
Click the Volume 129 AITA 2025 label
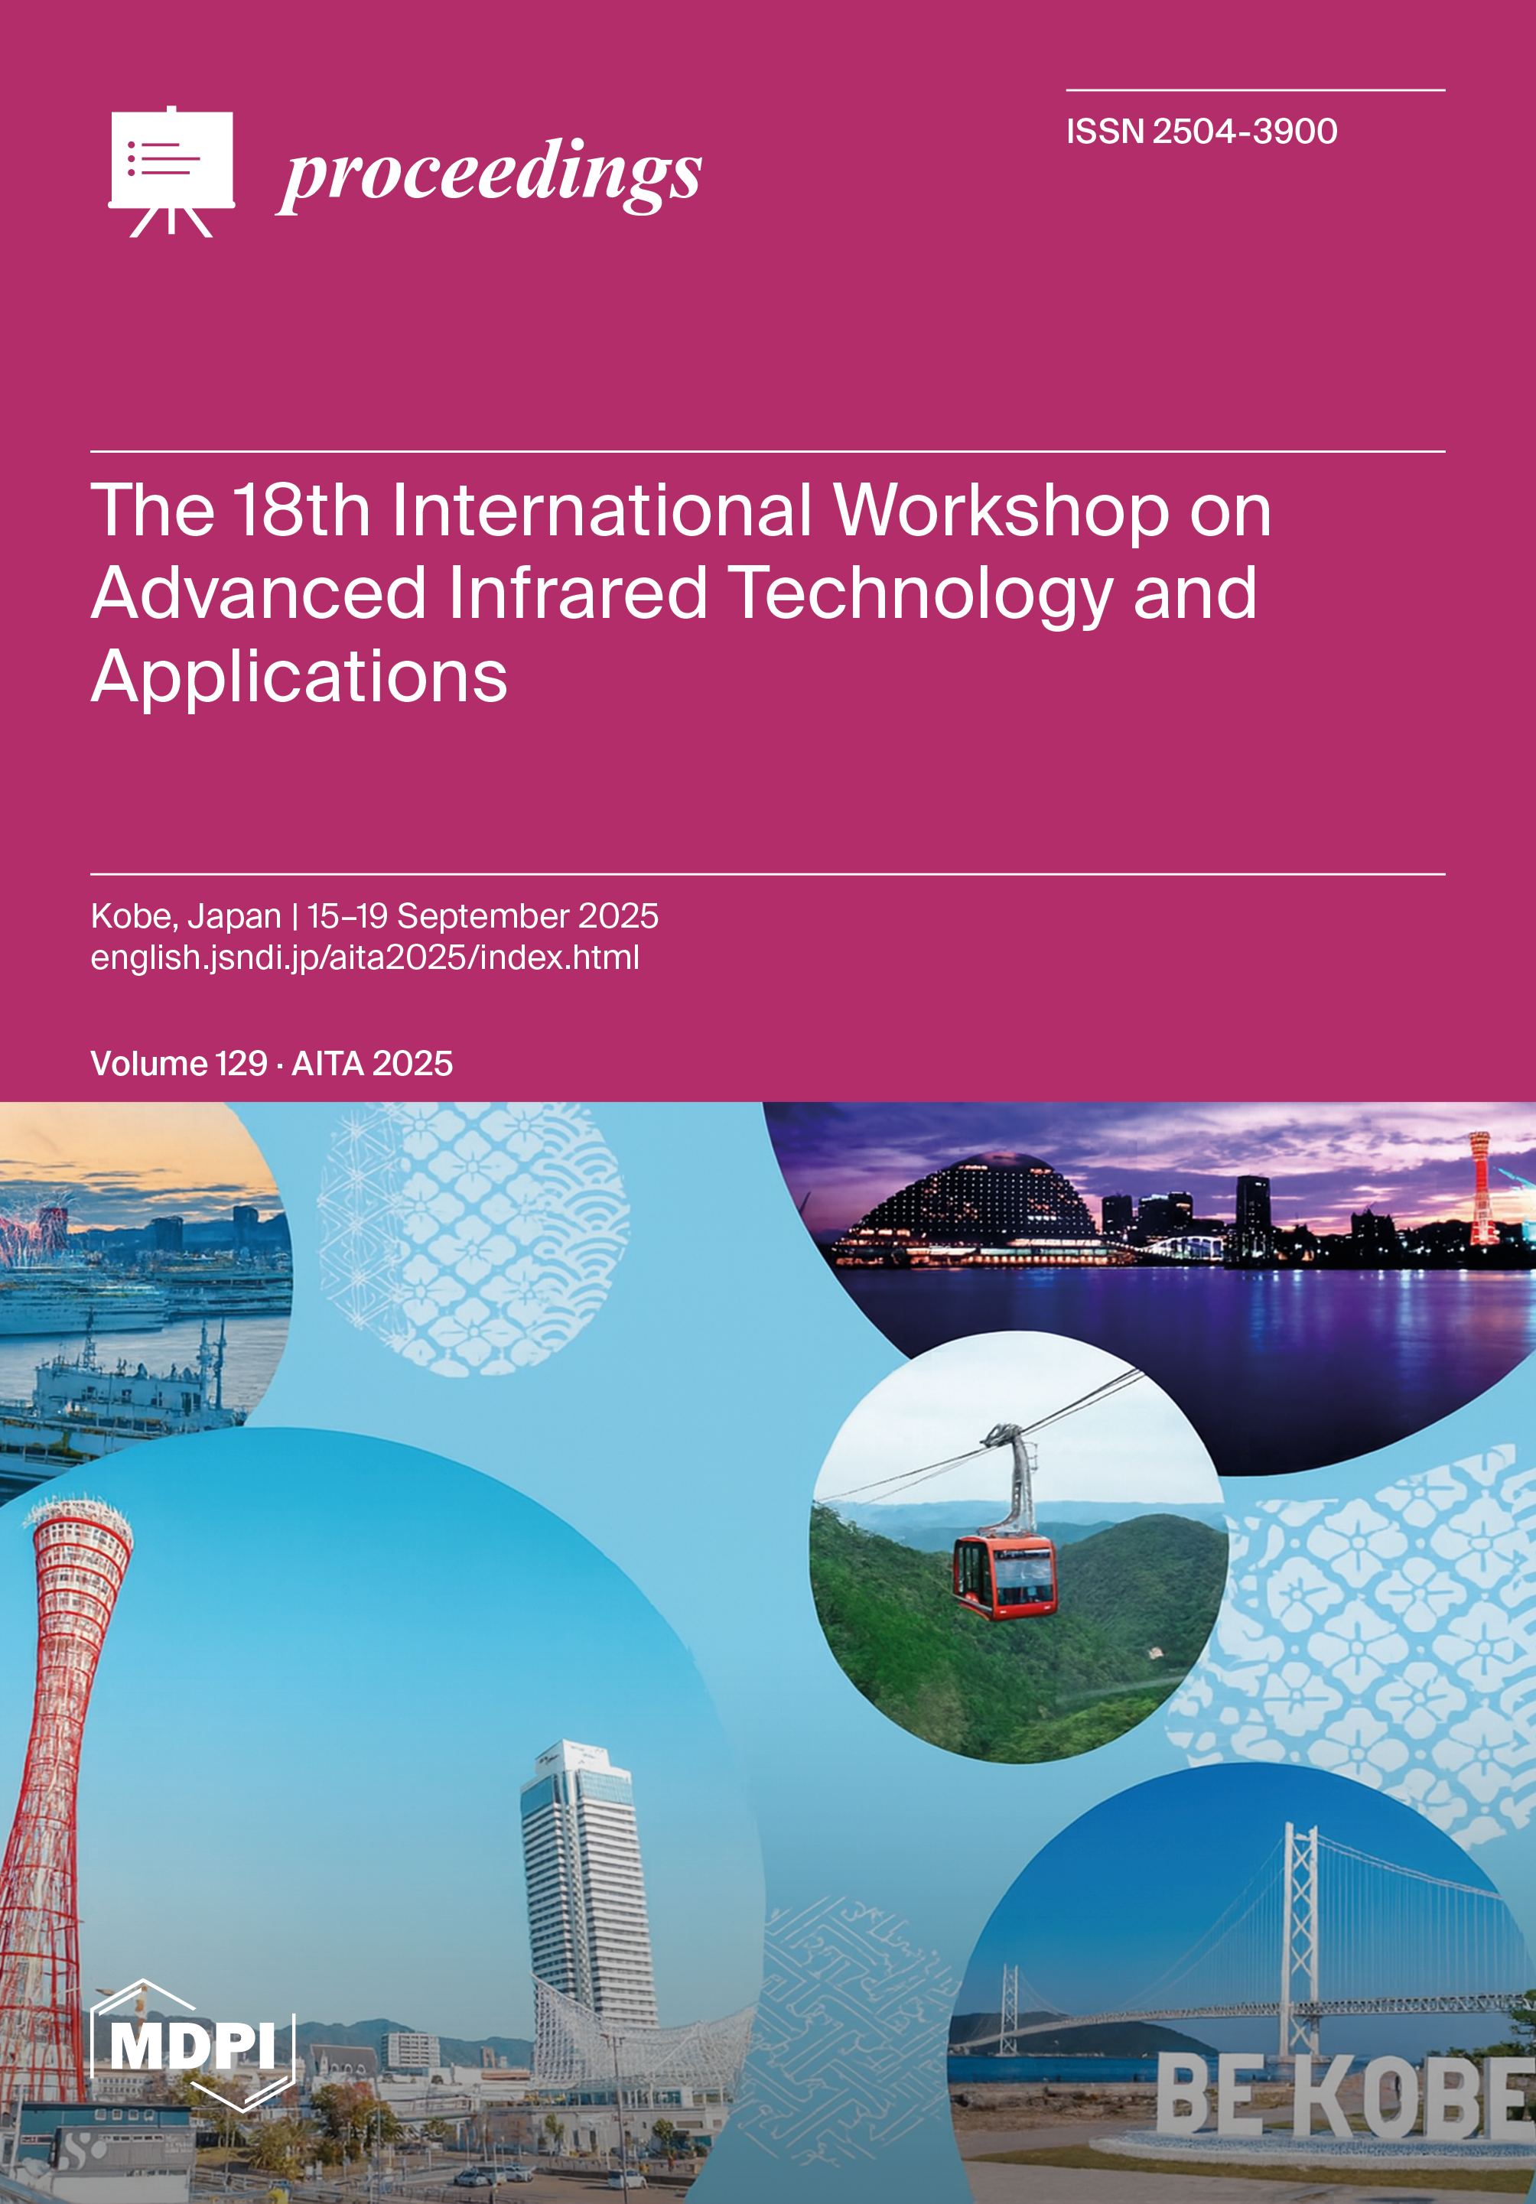tap(272, 1064)
